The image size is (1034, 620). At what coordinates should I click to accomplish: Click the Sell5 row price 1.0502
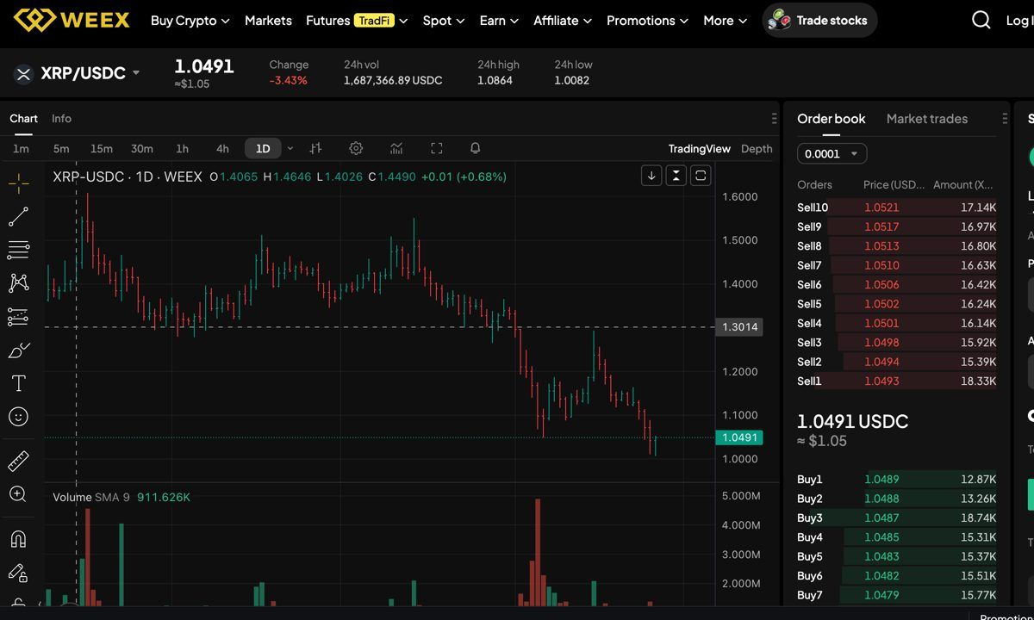881,304
